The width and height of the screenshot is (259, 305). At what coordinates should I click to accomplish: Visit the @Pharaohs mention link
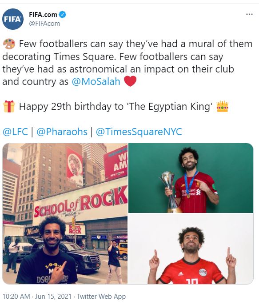(62, 132)
